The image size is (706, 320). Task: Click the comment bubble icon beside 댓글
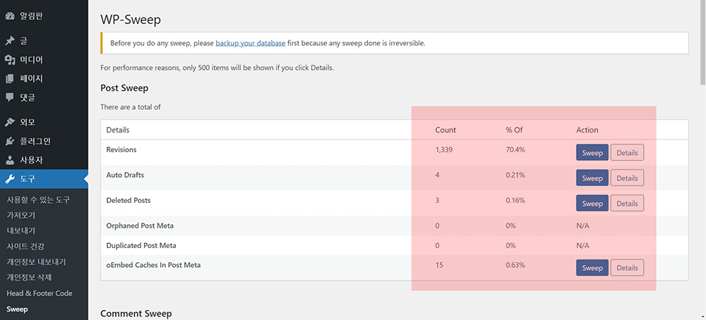[x=10, y=97]
